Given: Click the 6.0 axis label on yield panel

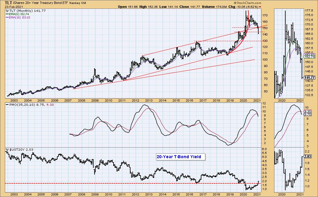Looking at the screenshot, I should [x=264, y=149].
